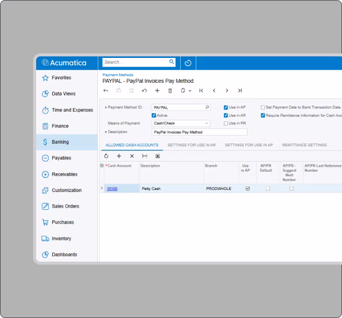This screenshot has height=318, width=342.
Task: Sort by Cash Account column header
Action: point(119,166)
